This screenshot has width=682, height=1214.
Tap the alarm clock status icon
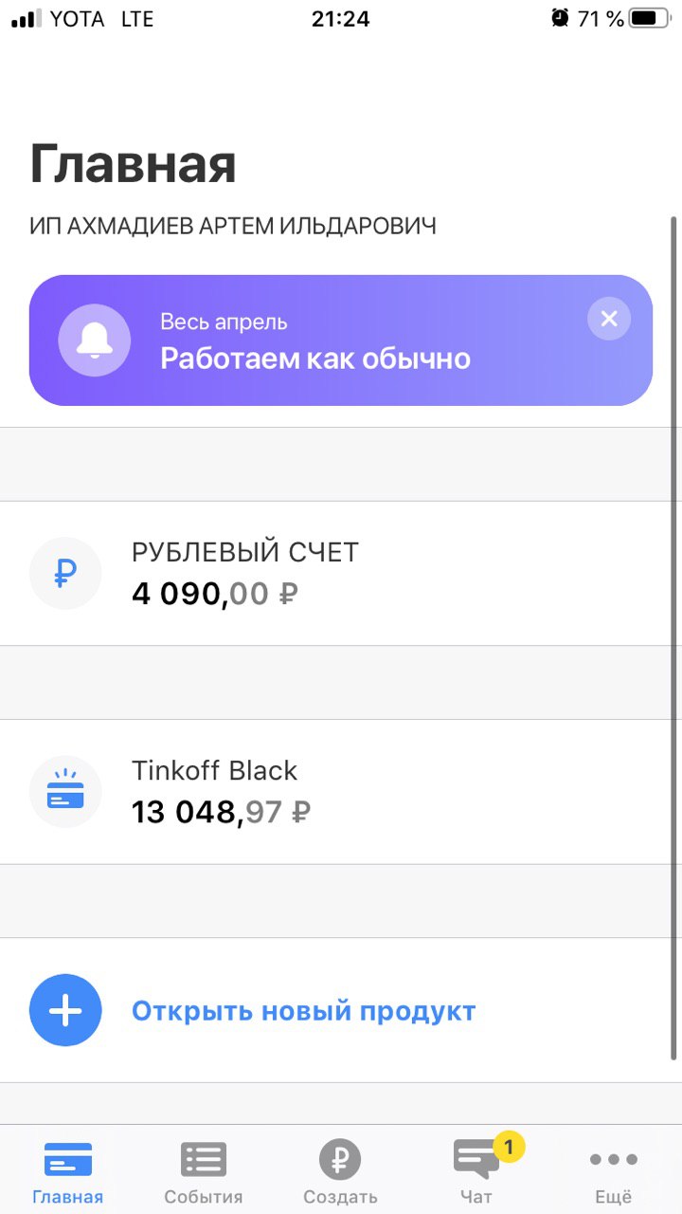pos(560,18)
